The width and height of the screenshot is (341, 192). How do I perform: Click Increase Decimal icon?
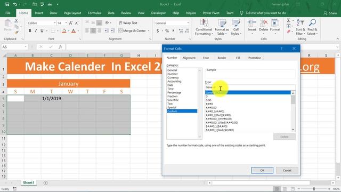click(x=181, y=31)
